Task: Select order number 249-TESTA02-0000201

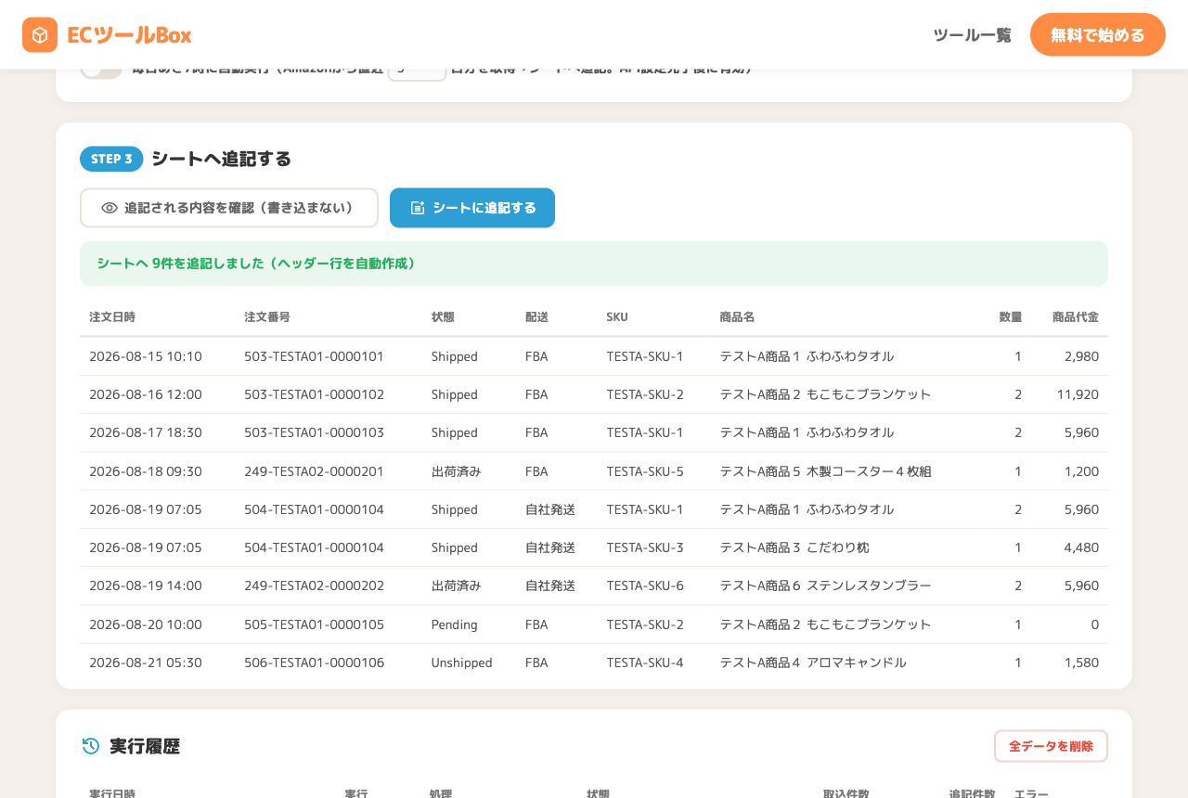Action: (x=314, y=471)
